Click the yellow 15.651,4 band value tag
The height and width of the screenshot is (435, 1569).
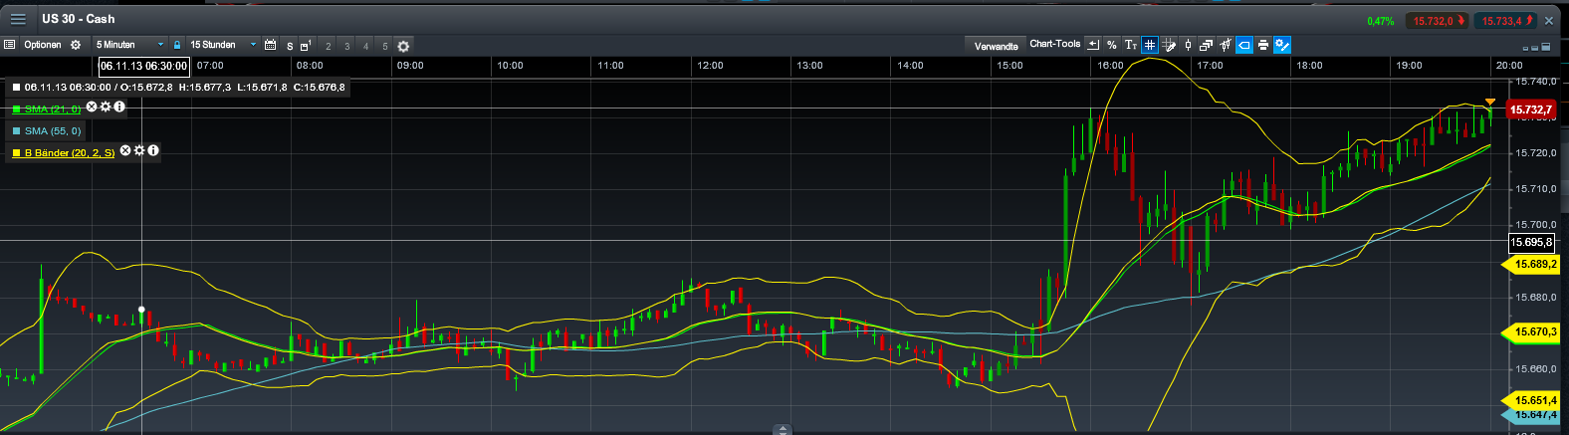(x=1530, y=400)
